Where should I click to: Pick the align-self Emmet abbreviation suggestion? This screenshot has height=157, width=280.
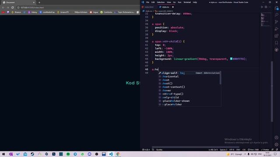pyautogui.click(x=189, y=73)
